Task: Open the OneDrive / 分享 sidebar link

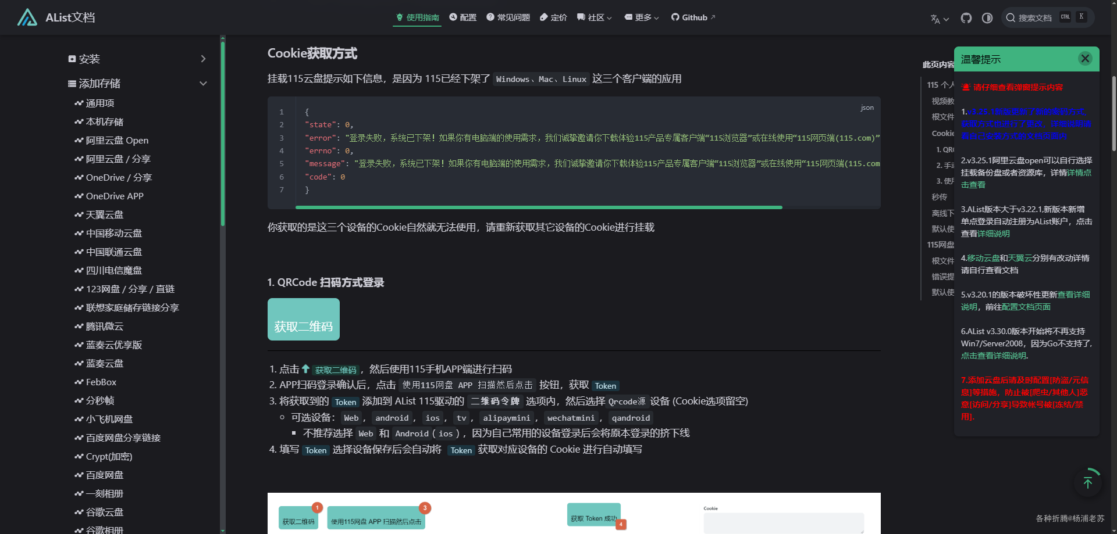Action: 119,178
